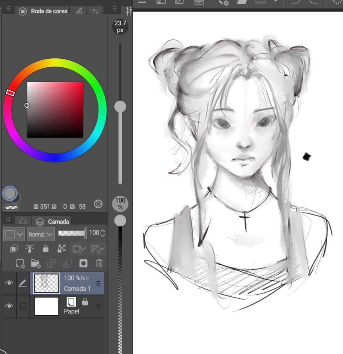343x354 pixels.
Task: Create a new layer folder
Action: click(x=36, y=263)
